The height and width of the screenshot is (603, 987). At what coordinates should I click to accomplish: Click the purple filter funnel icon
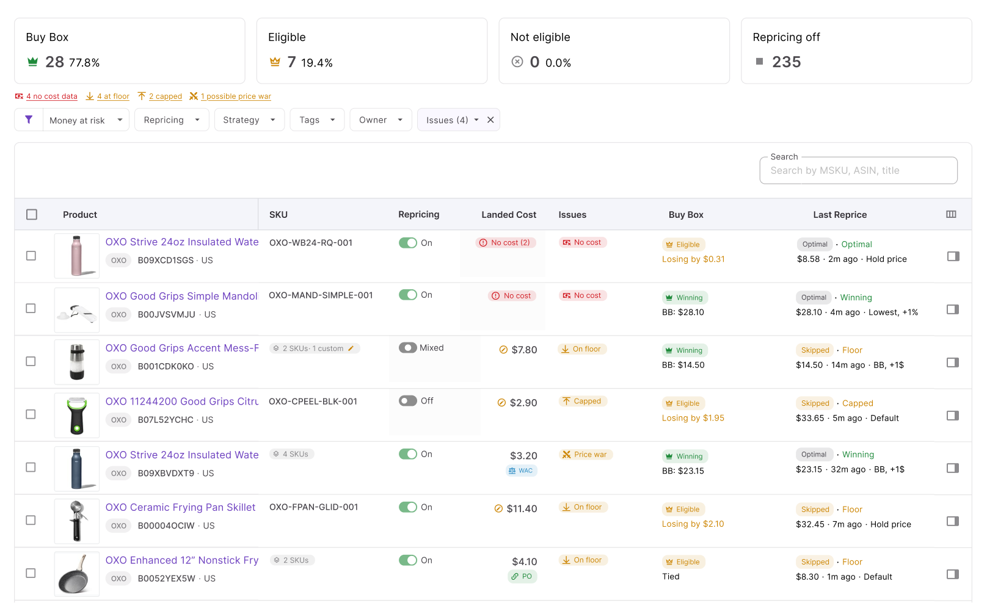[x=29, y=120]
